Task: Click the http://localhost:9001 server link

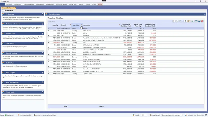Action: [x=26, y=115]
